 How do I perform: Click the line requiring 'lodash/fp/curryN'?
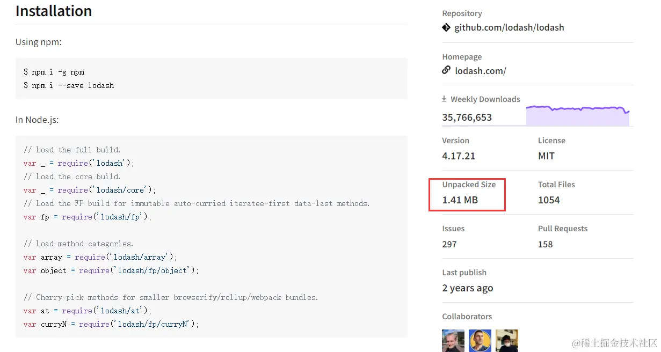[x=111, y=324]
